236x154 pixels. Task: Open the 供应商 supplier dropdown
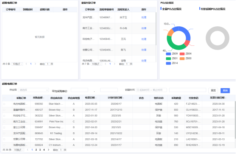[x=33, y=90]
